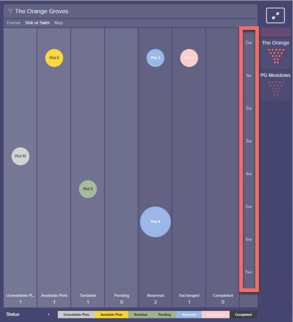
Task: Click the expand fullscreen arrows icon
Action: [276, 16]
